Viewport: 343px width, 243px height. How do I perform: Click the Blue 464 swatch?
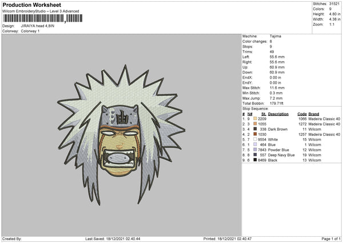click(x=255, y=144)
